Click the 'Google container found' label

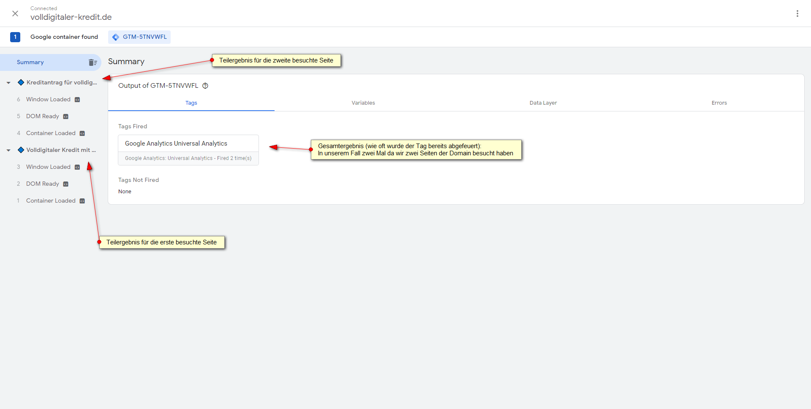point(64,37)
